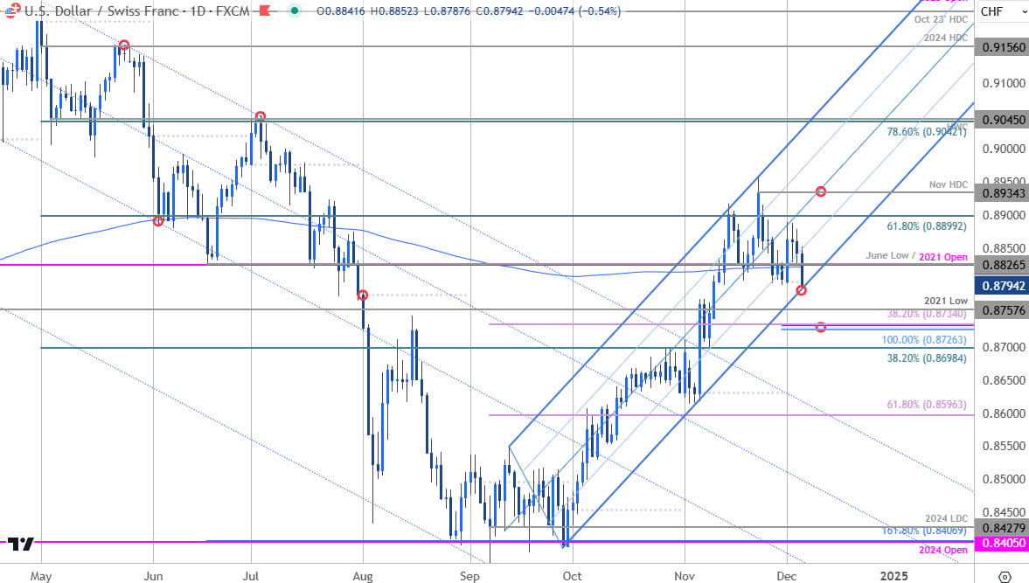Viewport: 1029px width, 583px height.
Task: Select the red circle on Nov HDC line
Action: [x=821, y=191]
